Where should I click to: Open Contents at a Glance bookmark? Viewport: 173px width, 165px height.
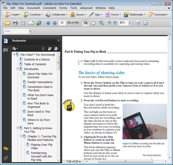[x=37, y=59]
